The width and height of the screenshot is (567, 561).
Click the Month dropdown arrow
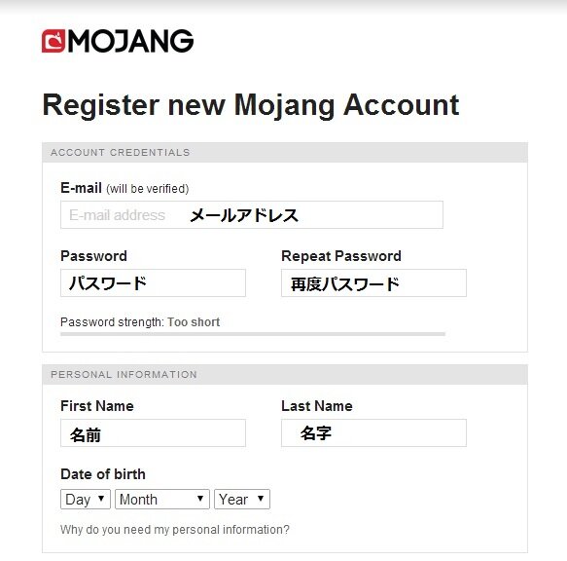click(x=200, y=499)
